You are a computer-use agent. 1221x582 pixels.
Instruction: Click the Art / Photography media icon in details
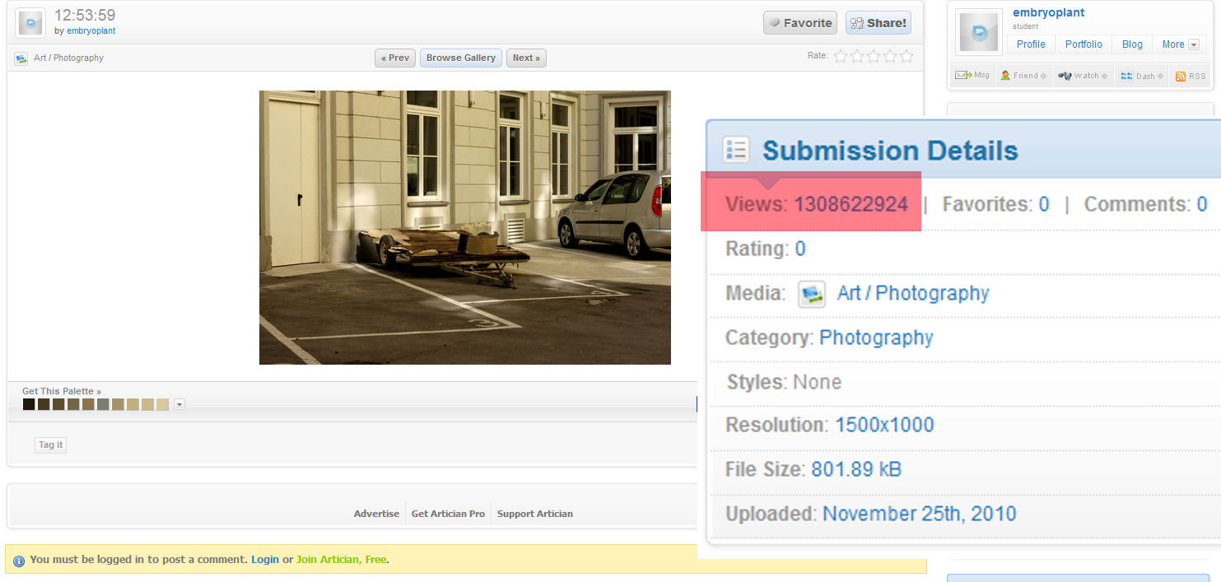click(812, 294)
